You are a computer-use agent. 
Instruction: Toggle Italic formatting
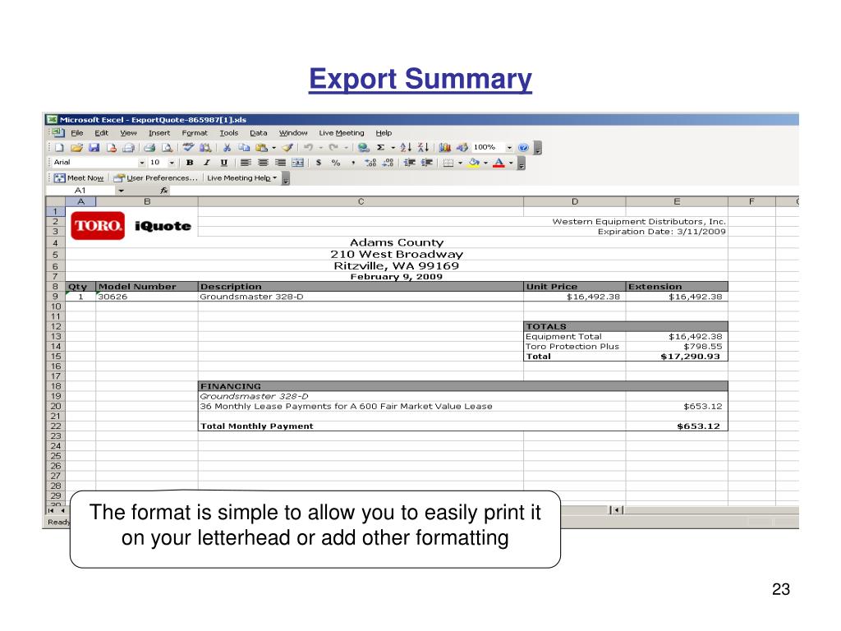pyautogui.click(x=206, y=163)
